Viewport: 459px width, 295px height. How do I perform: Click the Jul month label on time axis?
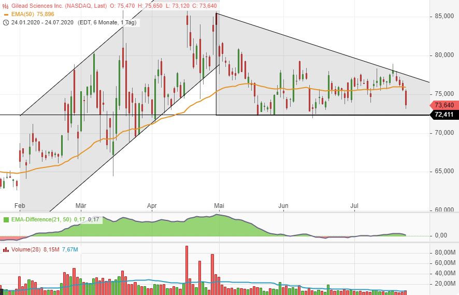(354, 206)
